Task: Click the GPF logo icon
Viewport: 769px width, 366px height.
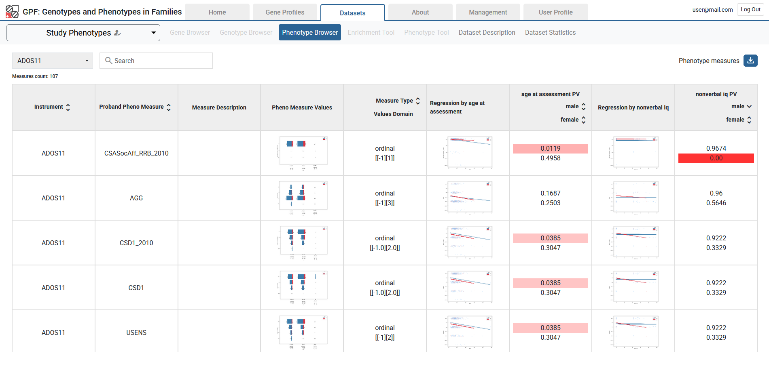Action: (x=12, y=12)
